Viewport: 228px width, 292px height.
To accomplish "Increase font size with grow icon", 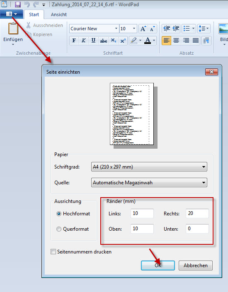I will (x=143, y=29).
